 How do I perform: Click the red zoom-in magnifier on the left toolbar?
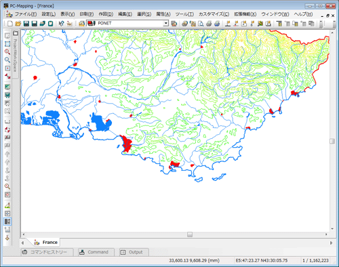(x=7, y=52)
